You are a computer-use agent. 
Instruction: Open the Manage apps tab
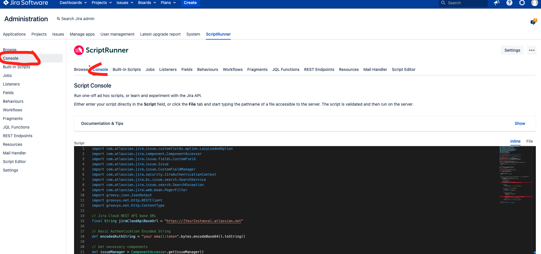[x=82, y=34]
